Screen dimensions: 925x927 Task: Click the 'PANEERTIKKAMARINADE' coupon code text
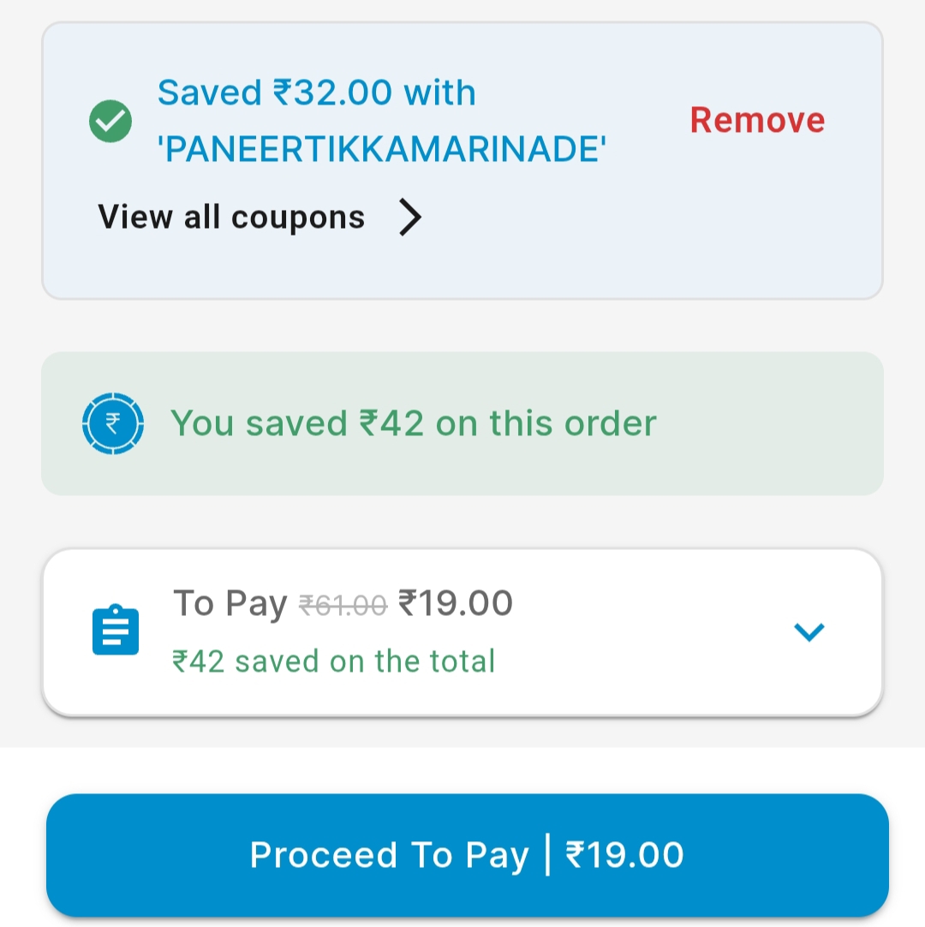382,150
